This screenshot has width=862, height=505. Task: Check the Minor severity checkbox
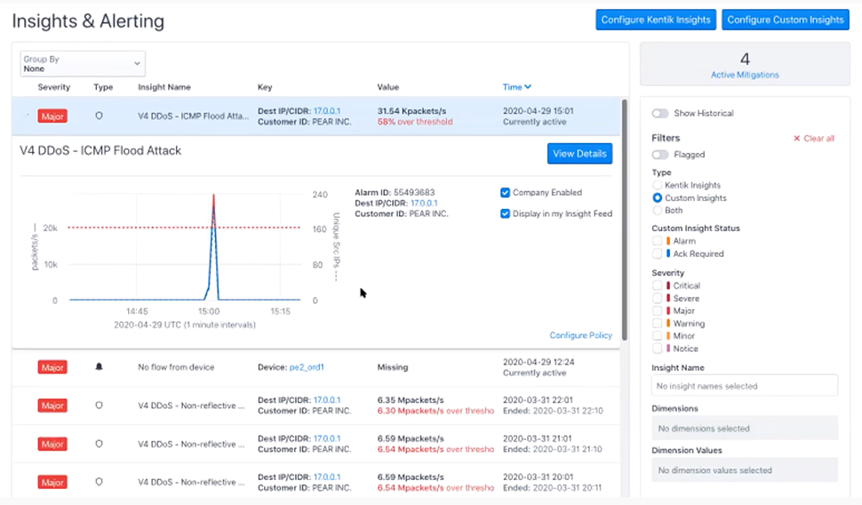point(657,336)
